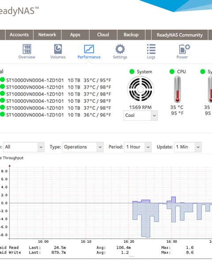Switch to the Network tab

tap(47, 35)
